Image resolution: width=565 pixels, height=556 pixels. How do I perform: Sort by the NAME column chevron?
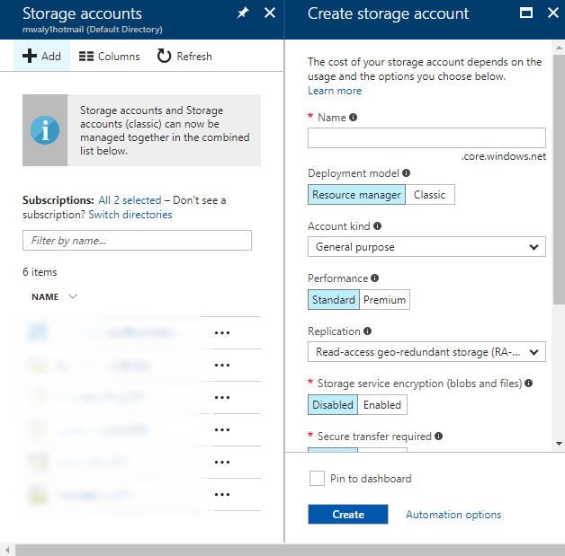tap(73, 296)
